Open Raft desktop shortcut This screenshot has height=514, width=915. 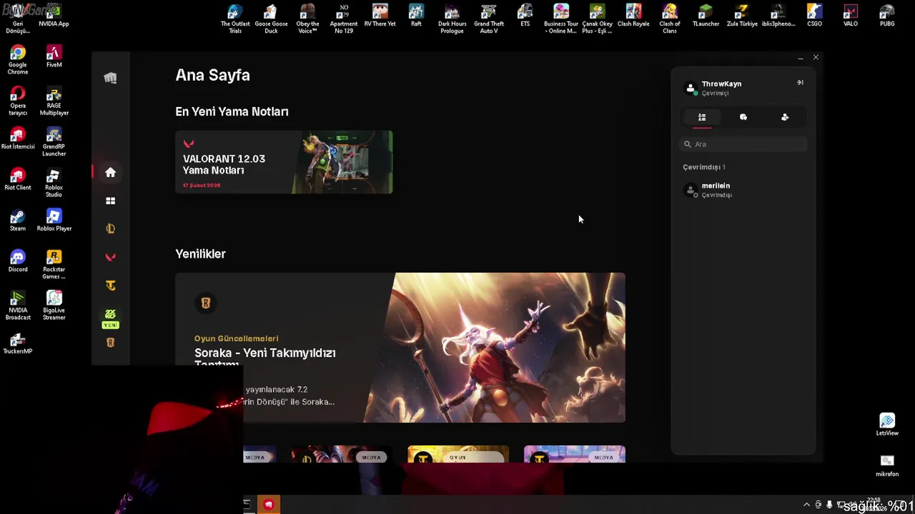pos(416,16)
